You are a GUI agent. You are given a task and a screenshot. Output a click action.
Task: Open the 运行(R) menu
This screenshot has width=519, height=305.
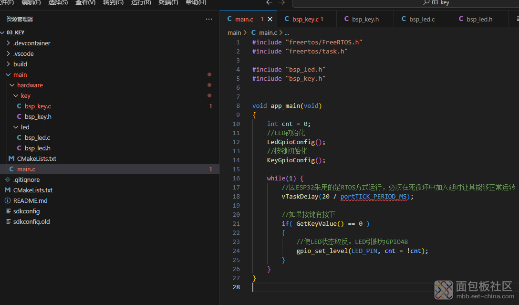pyautogui.click(x=141, y=3)
